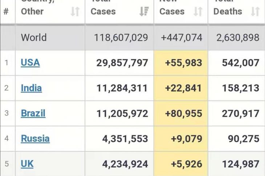This screenshot has width=265, height=176.
Task: Select UK total cases value 4,234,924
Action: point(125,164)
